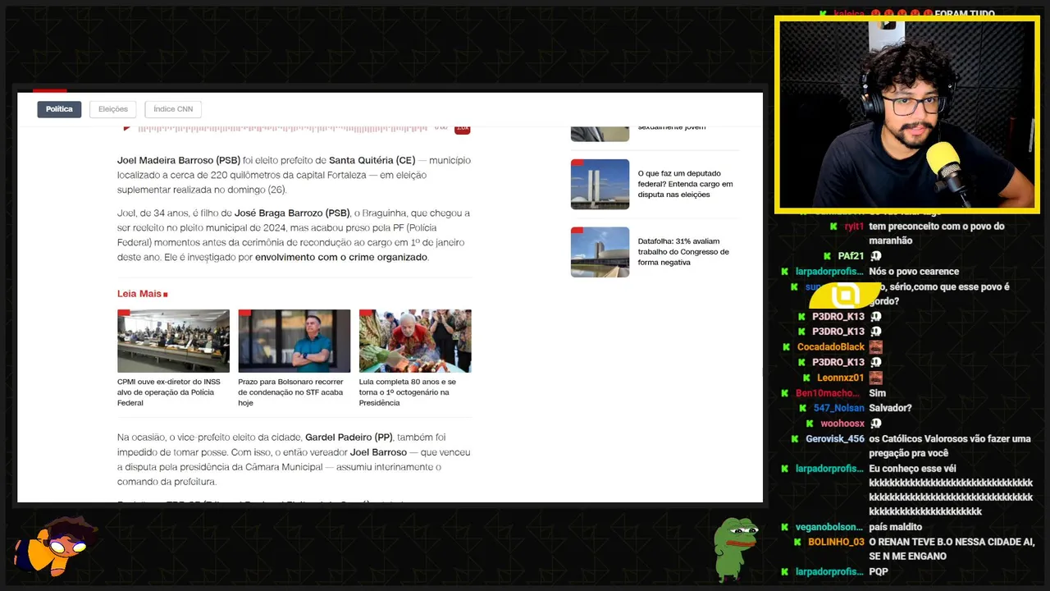
Task: Open the CPMI hearing photo thumbnail
Action: tap(173, 341)
